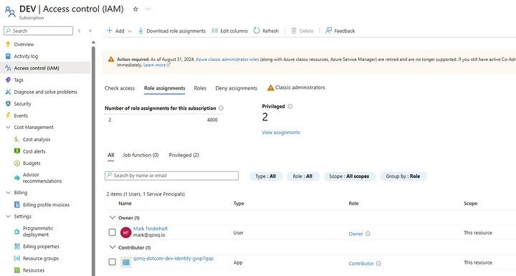Click the MT avatar for Mark Tinderholt
This screenshot has height=276, width=516.
click(x=125, y=232)
